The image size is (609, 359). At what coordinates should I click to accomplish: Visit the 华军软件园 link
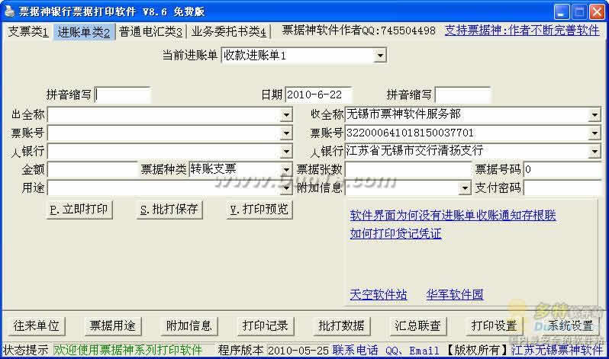(455, 294)
